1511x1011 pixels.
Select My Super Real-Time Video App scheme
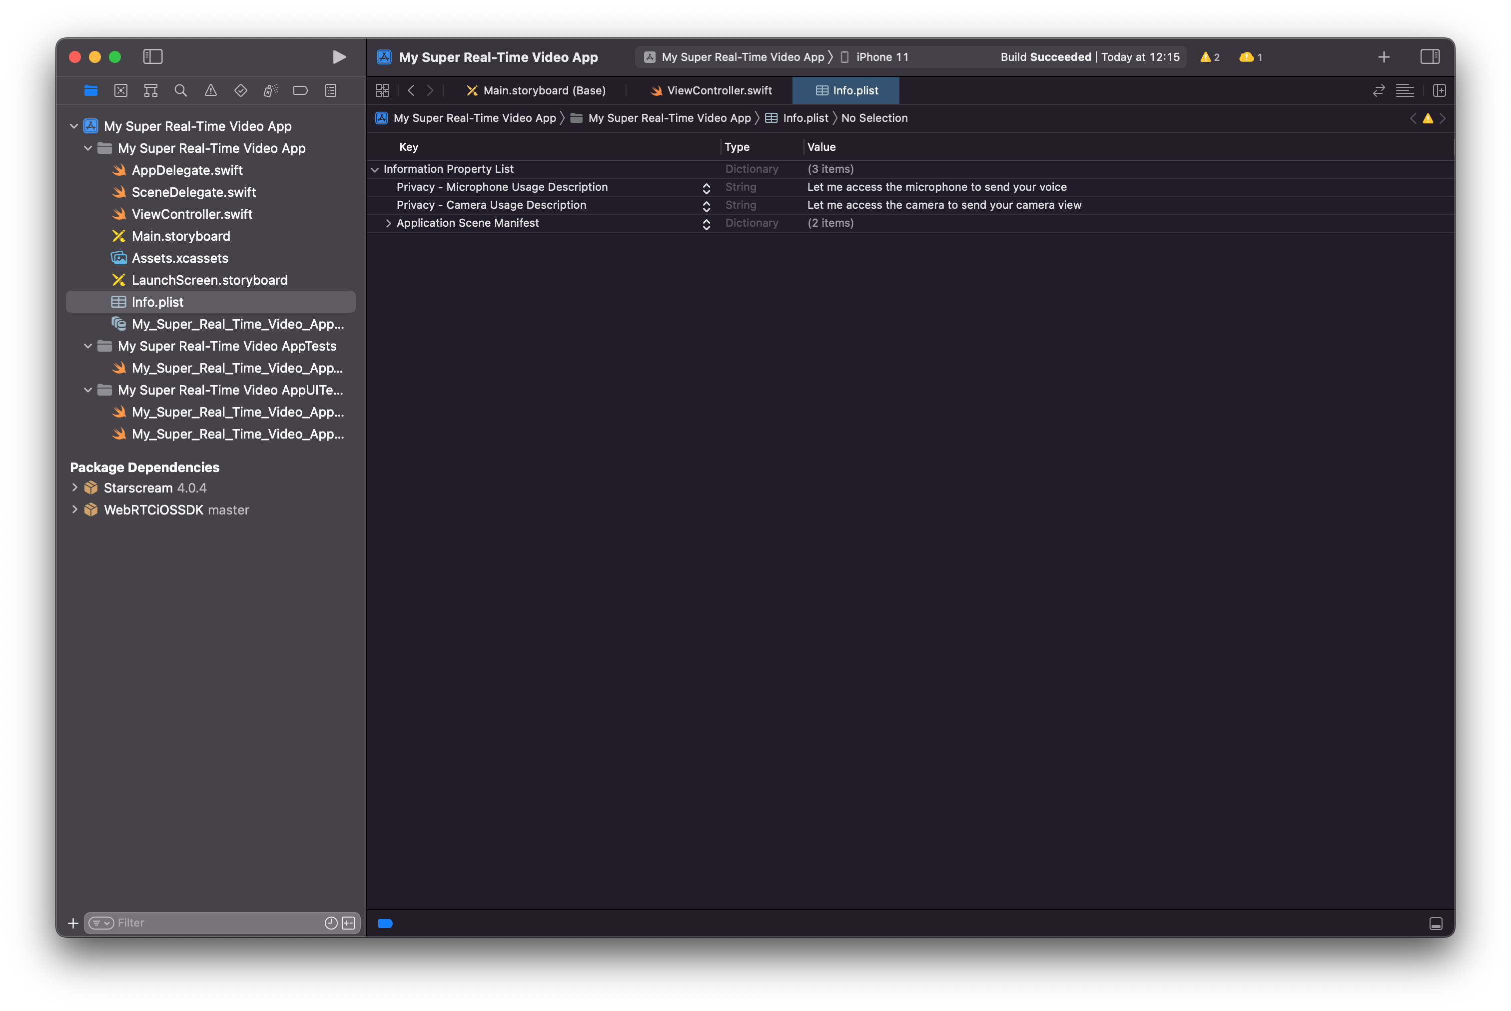[735, 57]
